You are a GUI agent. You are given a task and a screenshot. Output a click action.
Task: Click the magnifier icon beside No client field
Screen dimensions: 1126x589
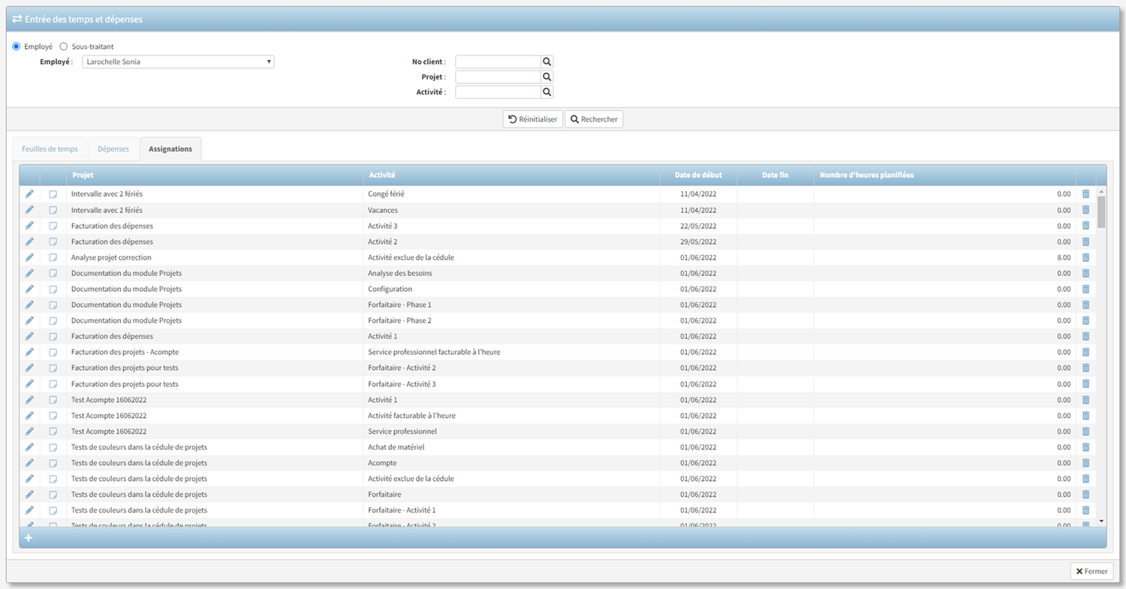click(547, 62)
